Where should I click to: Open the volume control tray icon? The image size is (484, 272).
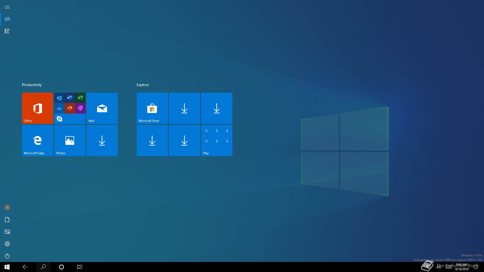click(x=439, y=267)
